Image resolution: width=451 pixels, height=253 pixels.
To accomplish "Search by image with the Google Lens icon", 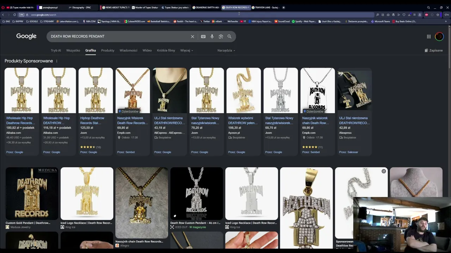I will [x=221, y=37].
